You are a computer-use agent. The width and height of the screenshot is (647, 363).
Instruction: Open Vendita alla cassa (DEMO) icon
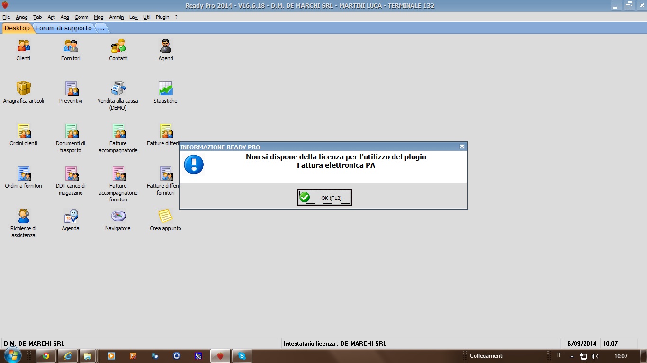click(118, 88)
